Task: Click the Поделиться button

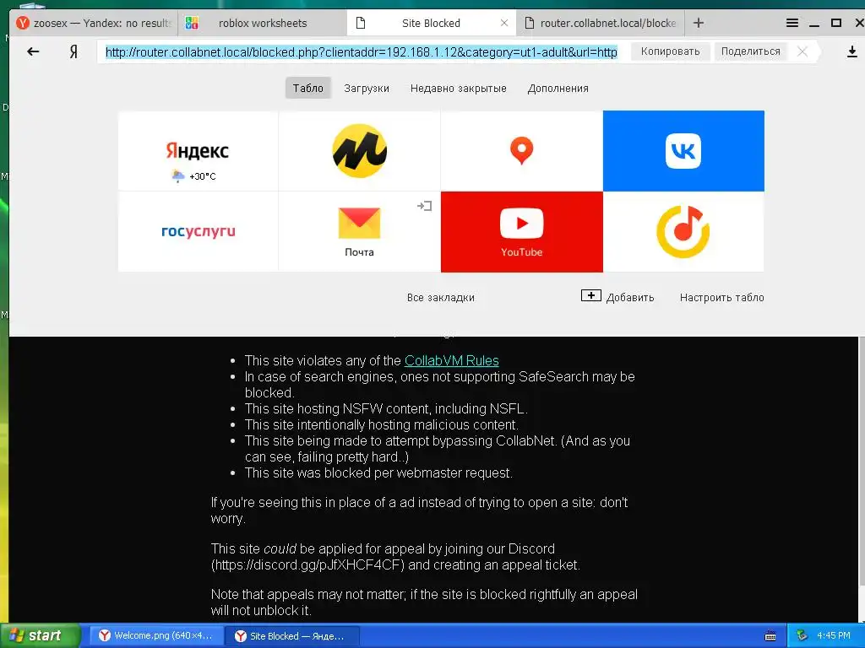Action: [751, 51]
